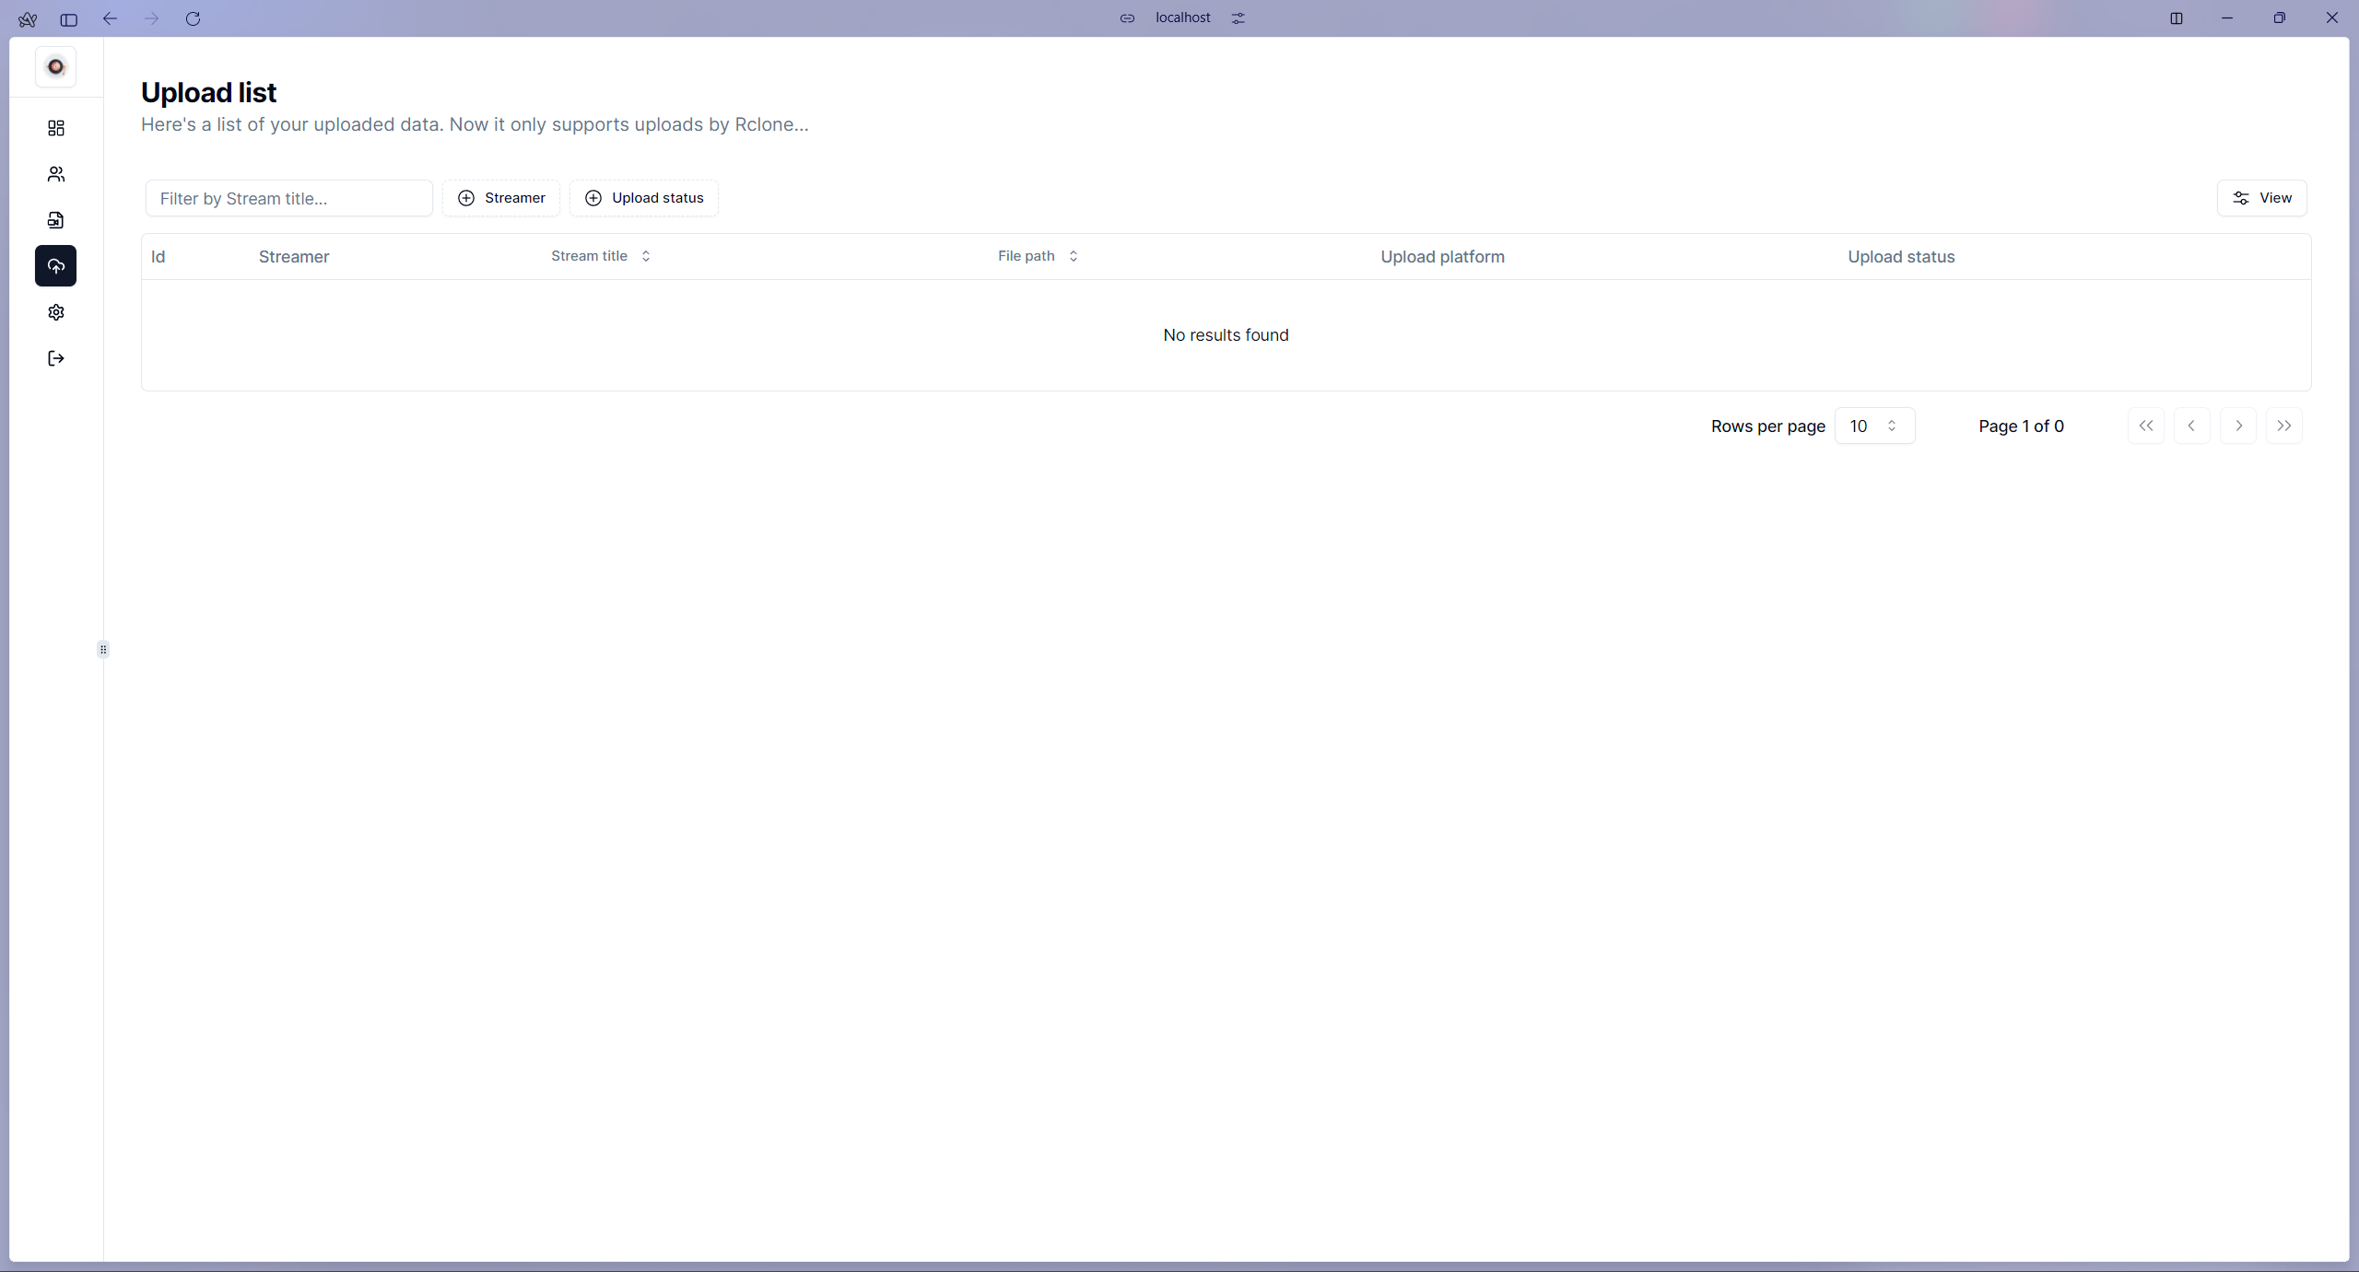Viewport: 2359px width, 1272px height.
Task: Toggle split view icon in title bar
Action: point(2177,18)
